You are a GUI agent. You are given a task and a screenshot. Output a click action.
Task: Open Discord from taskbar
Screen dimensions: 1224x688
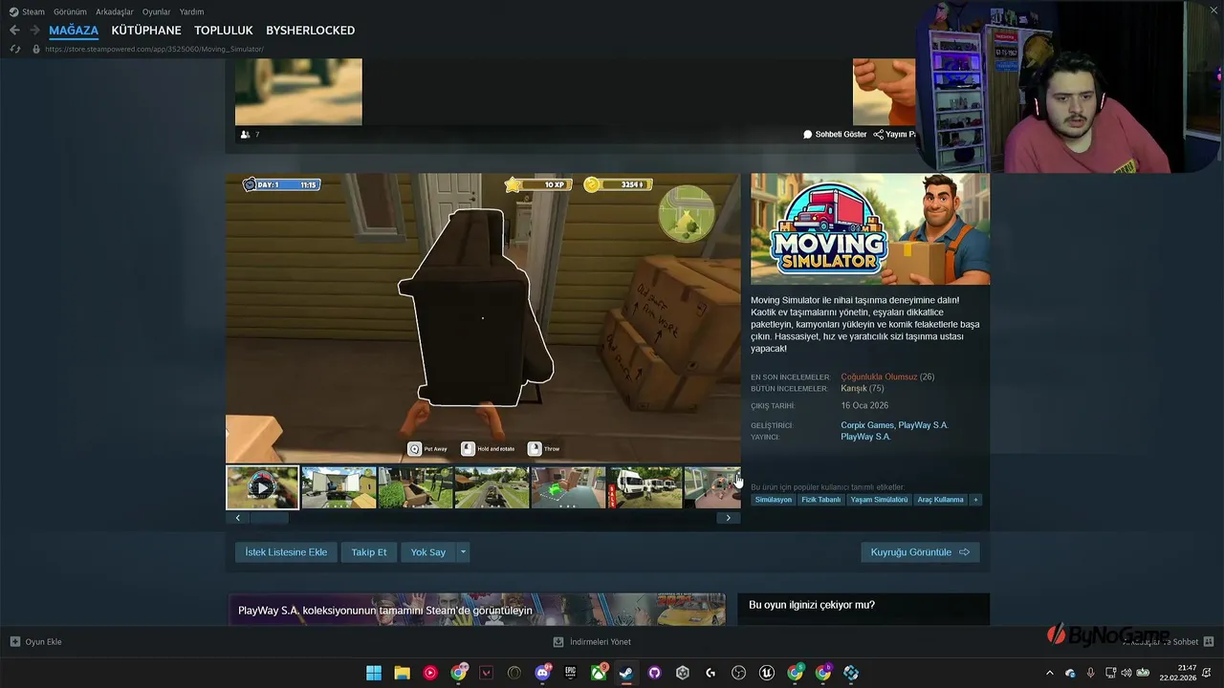[543, 673]
